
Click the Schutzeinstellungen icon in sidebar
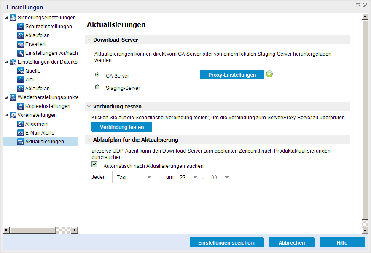point(21,27)
